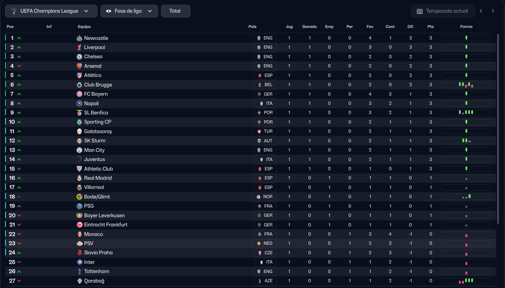The height and width of the screenshot is (288, 505).
Task: Click CZE country badge in Slavia Praha row
Action: click(265, 253)
